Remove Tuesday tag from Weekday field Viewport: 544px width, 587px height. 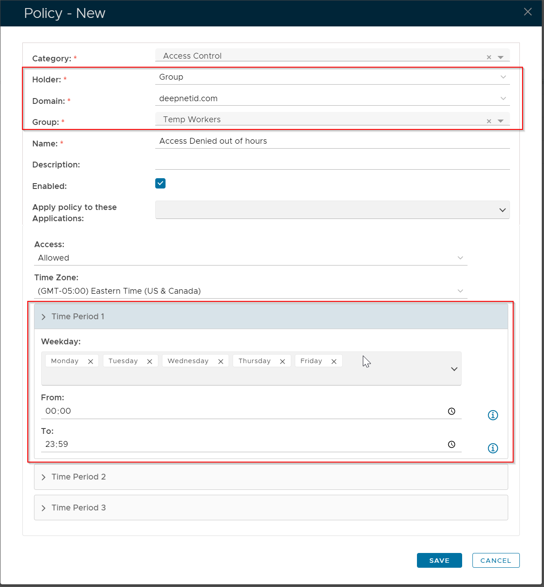[149, 361]
